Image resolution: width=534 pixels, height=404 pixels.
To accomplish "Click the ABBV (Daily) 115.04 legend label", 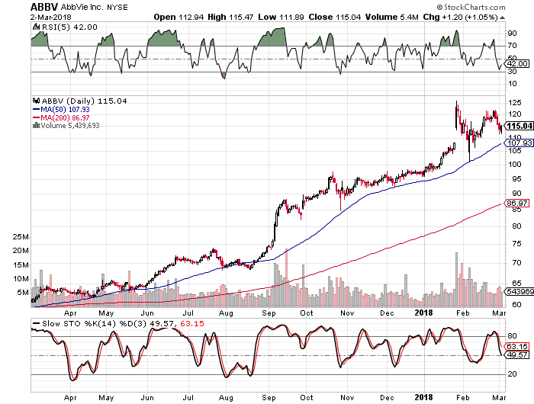I will pos(84,101).
